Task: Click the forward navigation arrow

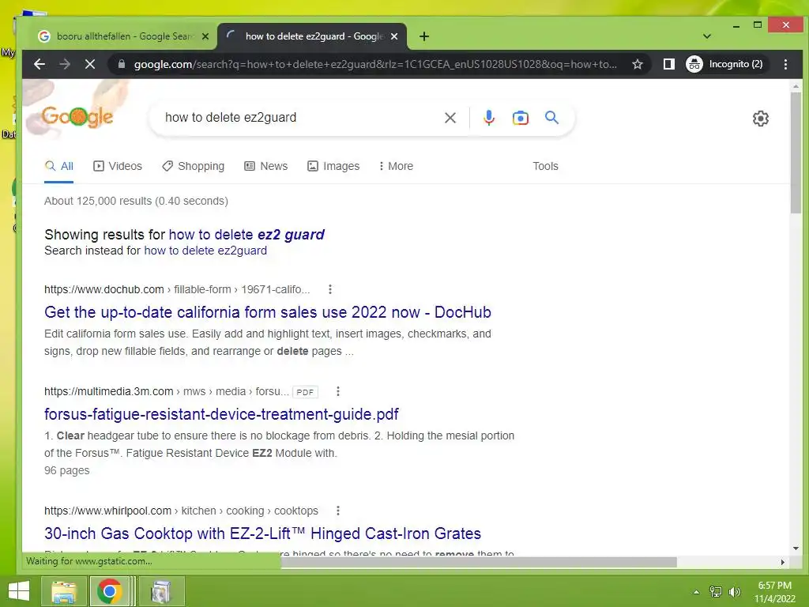Action: [x=65, y=64]
